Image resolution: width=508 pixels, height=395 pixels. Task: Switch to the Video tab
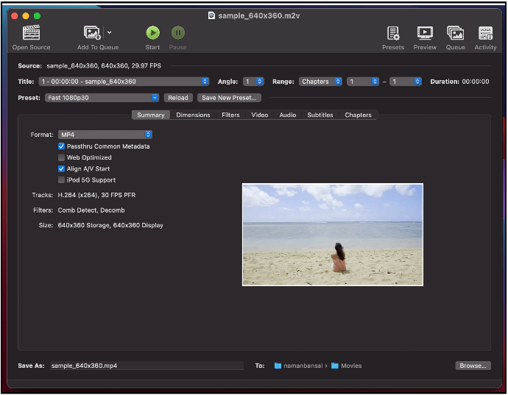pos(259,115)
